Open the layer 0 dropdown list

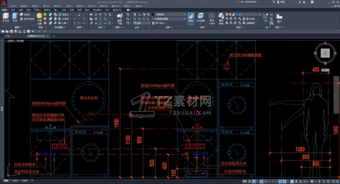pos(260,14)
